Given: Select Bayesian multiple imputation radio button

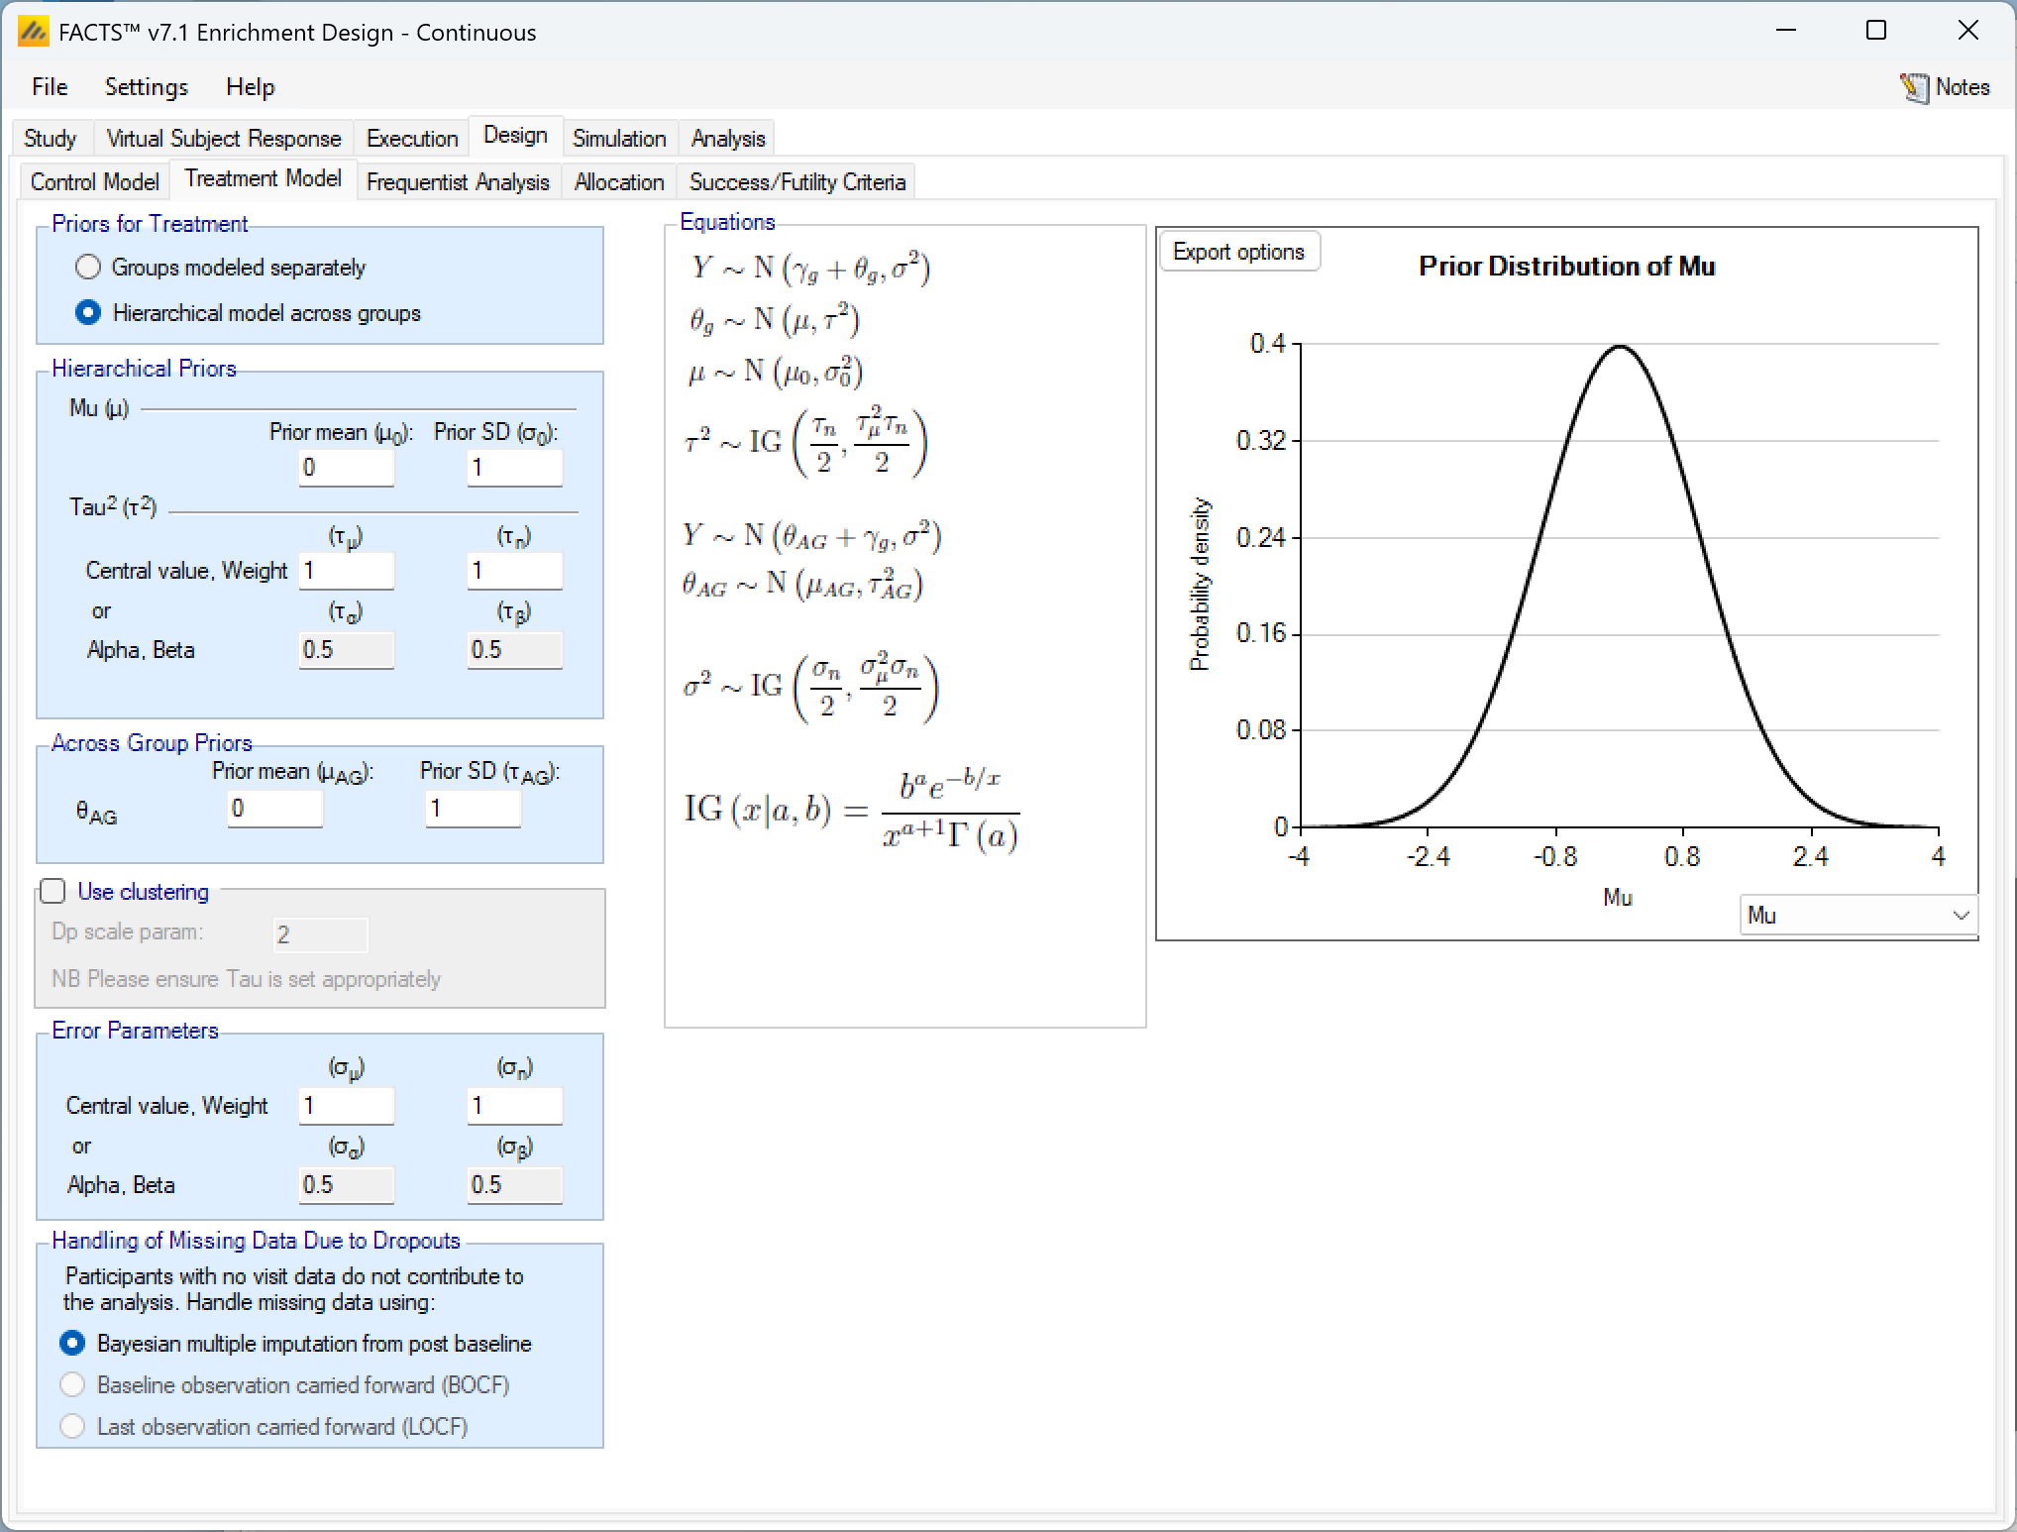Looking at the screenshot, I should click(x=72, y=1343).
